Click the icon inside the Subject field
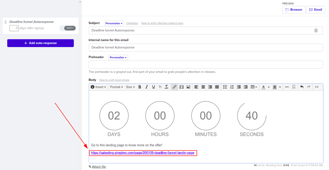 coord(316,30)
